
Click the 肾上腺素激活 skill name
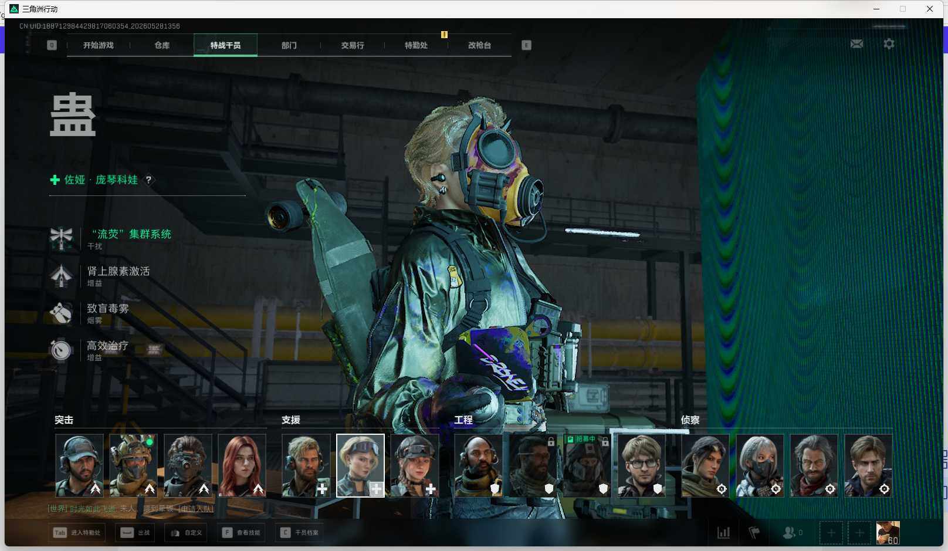point(118,271)
